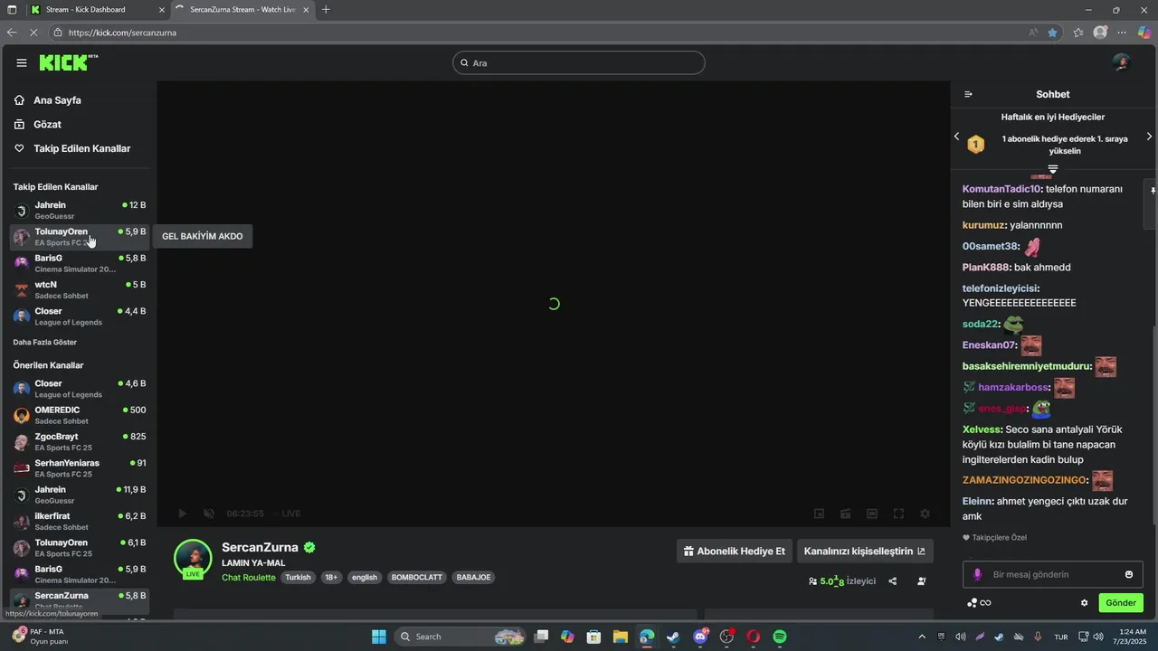Open the clip creation icon
1158x651 pixels.
[x=846, y=514]
